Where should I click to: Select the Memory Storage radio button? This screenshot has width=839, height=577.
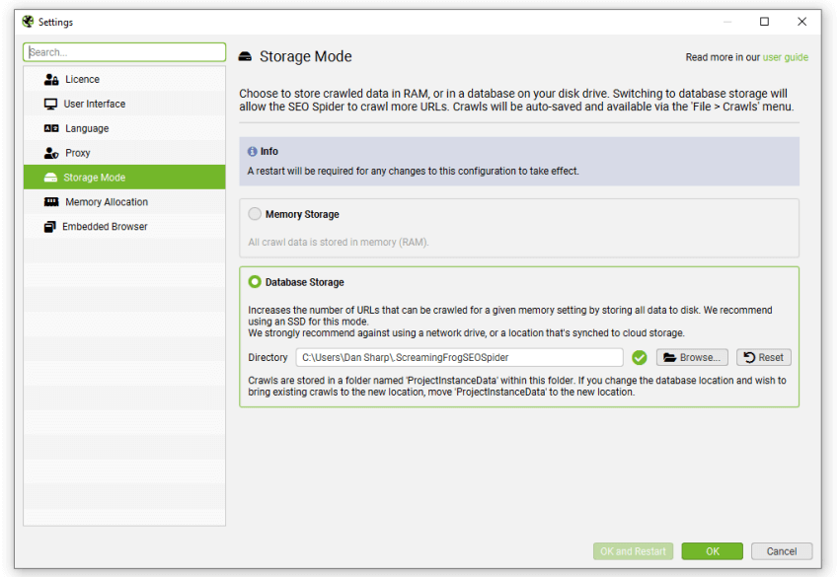[x=254, y=213]
